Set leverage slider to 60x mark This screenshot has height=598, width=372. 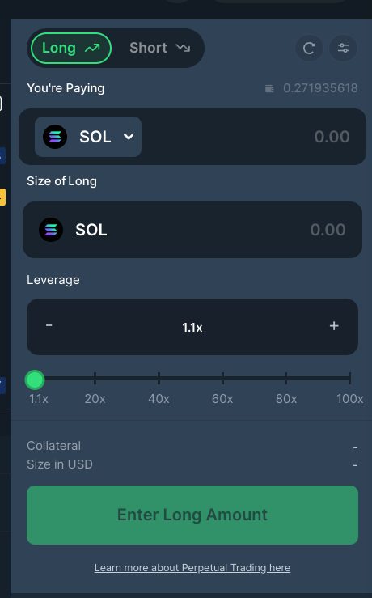(222, 379)
